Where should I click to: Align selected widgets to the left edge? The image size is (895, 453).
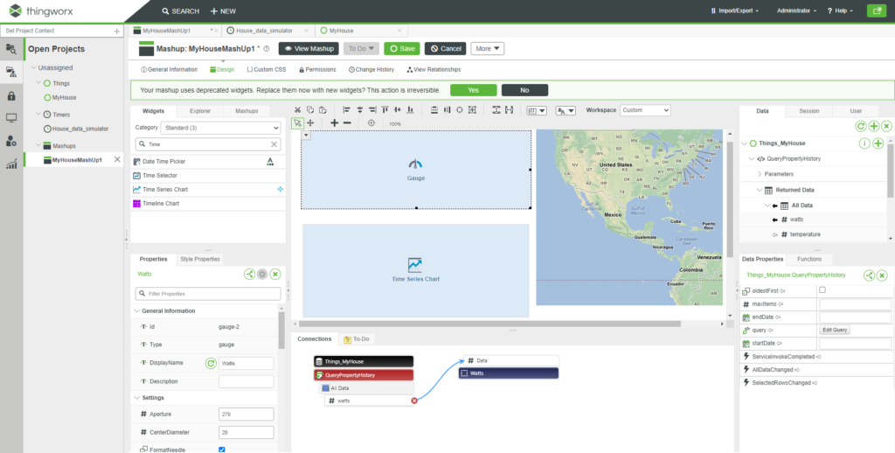tap(347, 110)
